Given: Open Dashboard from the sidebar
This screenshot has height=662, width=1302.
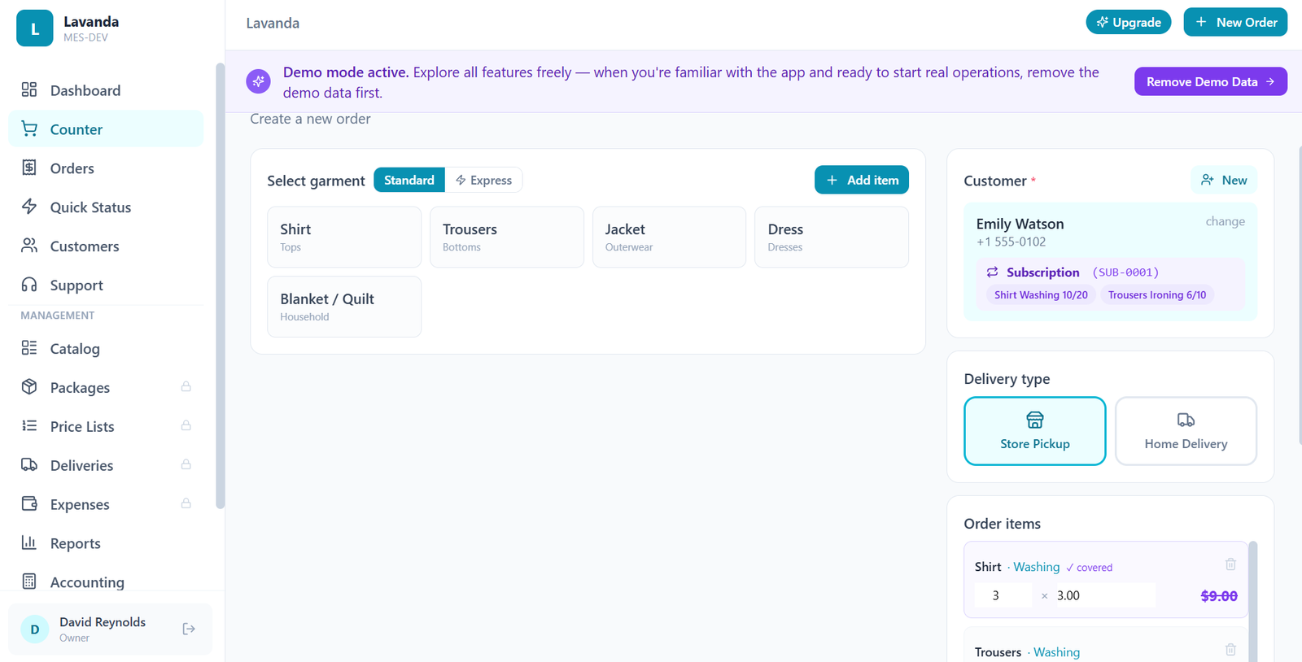Looking at the screenshot, I should 106,90.
